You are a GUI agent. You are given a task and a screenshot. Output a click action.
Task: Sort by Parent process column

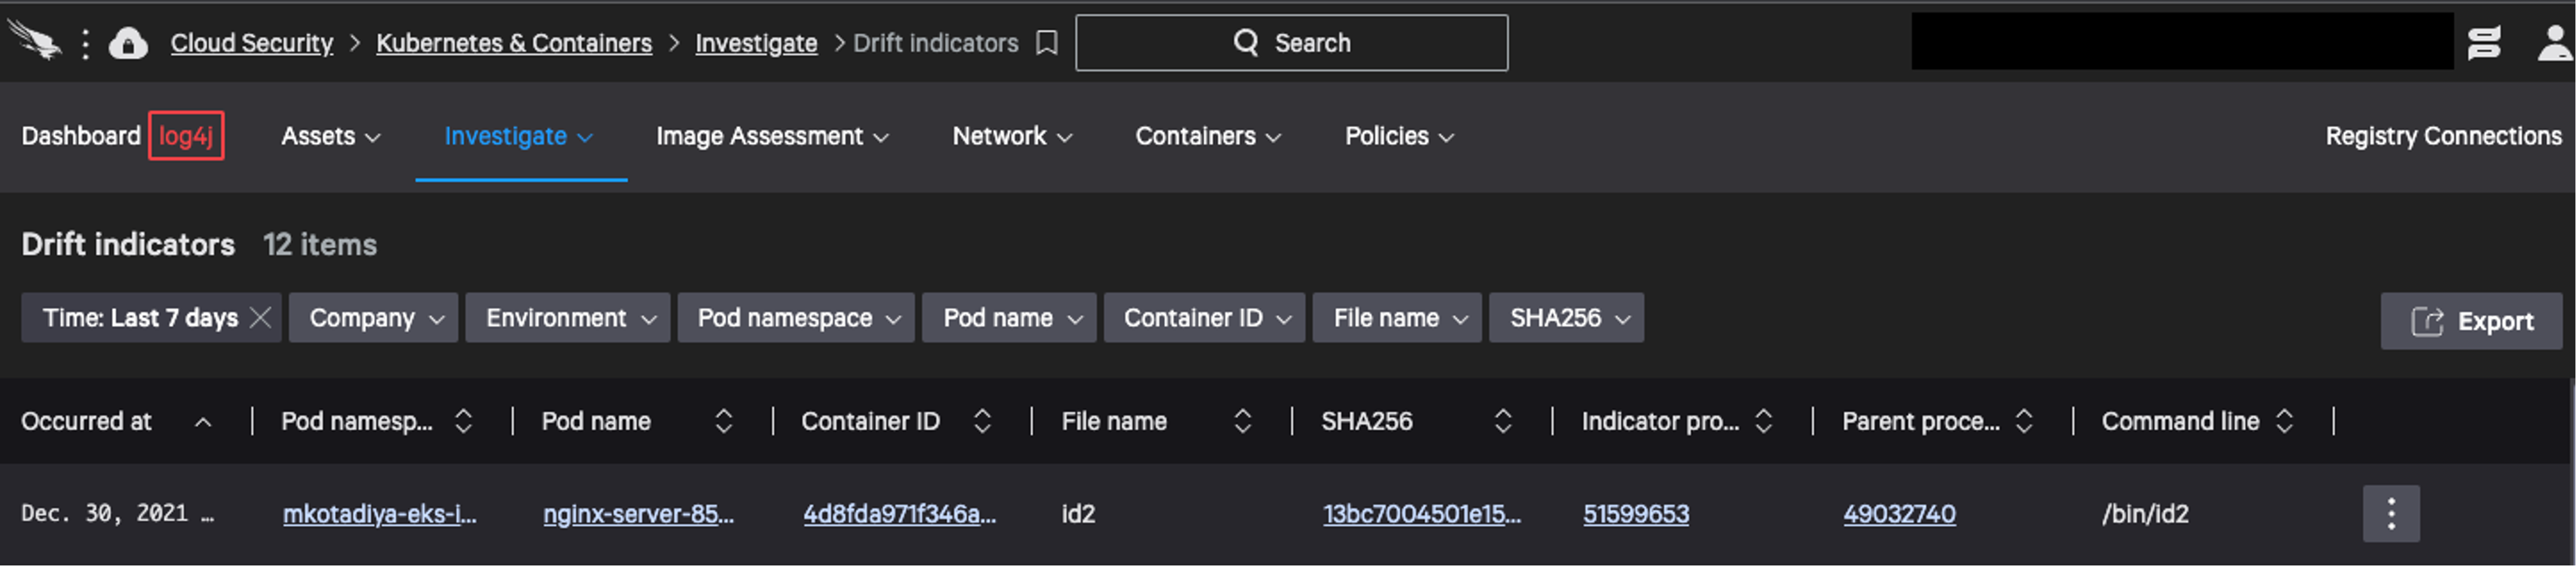(2023, 421)
